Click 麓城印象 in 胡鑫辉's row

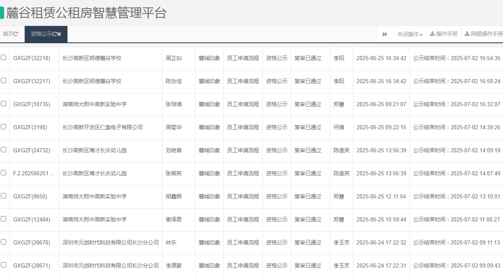point(209,196)
